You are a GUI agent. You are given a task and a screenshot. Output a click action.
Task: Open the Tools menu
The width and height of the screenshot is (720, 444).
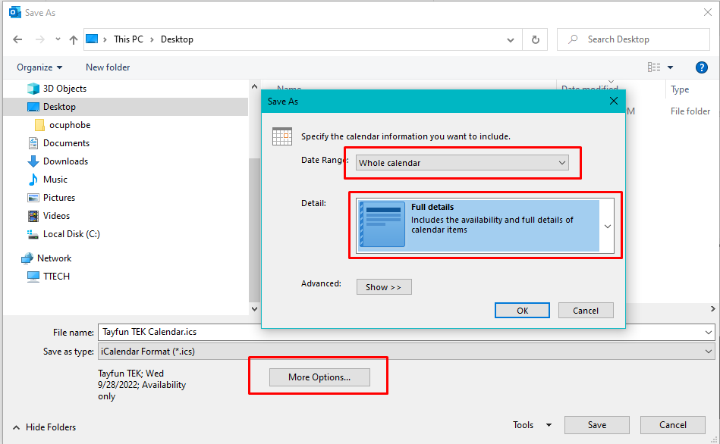532,425
